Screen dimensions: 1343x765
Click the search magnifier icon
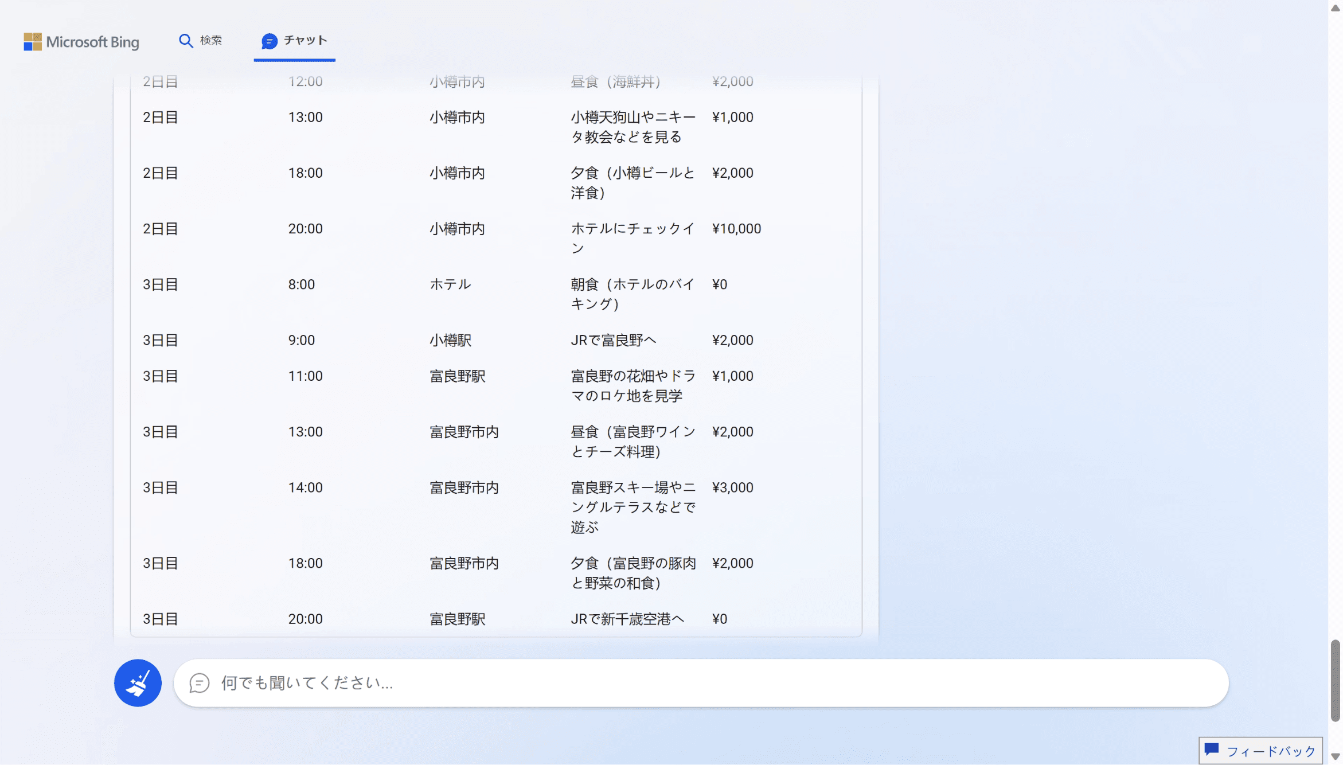(x=185, y=41)
